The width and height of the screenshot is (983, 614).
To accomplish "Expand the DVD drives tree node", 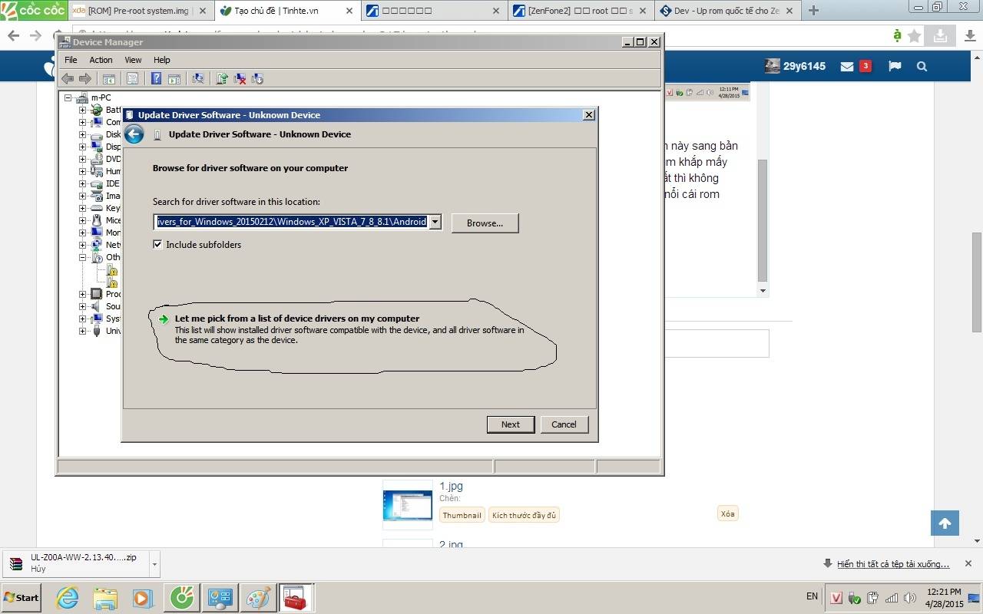I will (x=82, y=159).
